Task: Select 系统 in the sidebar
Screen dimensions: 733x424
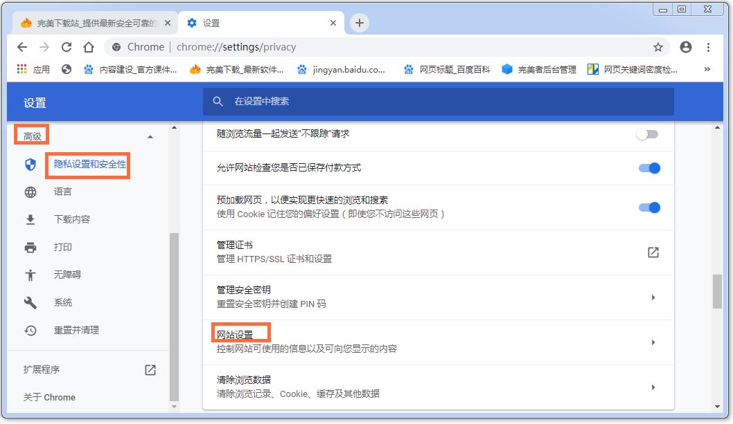Action: 62,302
